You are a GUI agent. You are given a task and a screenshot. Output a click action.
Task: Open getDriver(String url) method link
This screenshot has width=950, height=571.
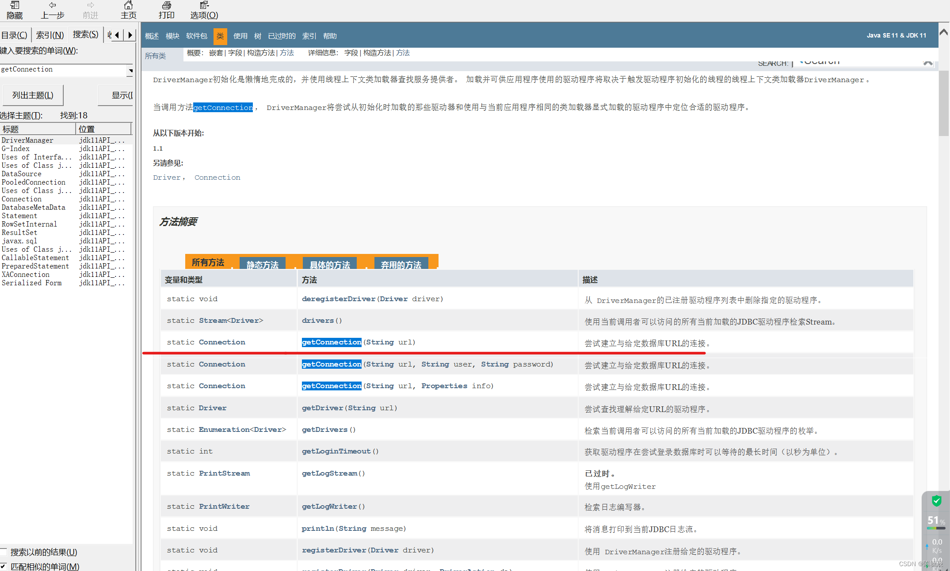click(x=322, y=408)
